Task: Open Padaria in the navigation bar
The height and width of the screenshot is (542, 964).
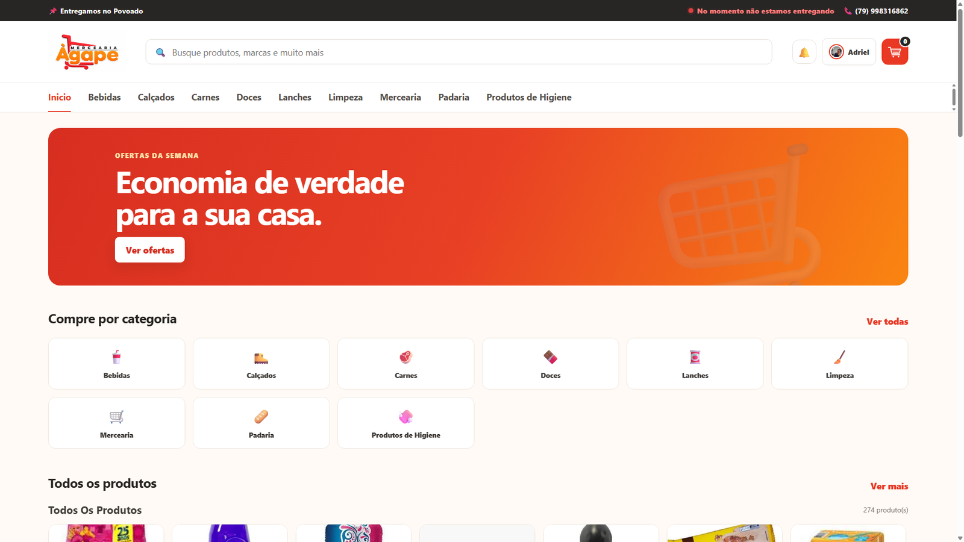Action: tap(454, 97)
